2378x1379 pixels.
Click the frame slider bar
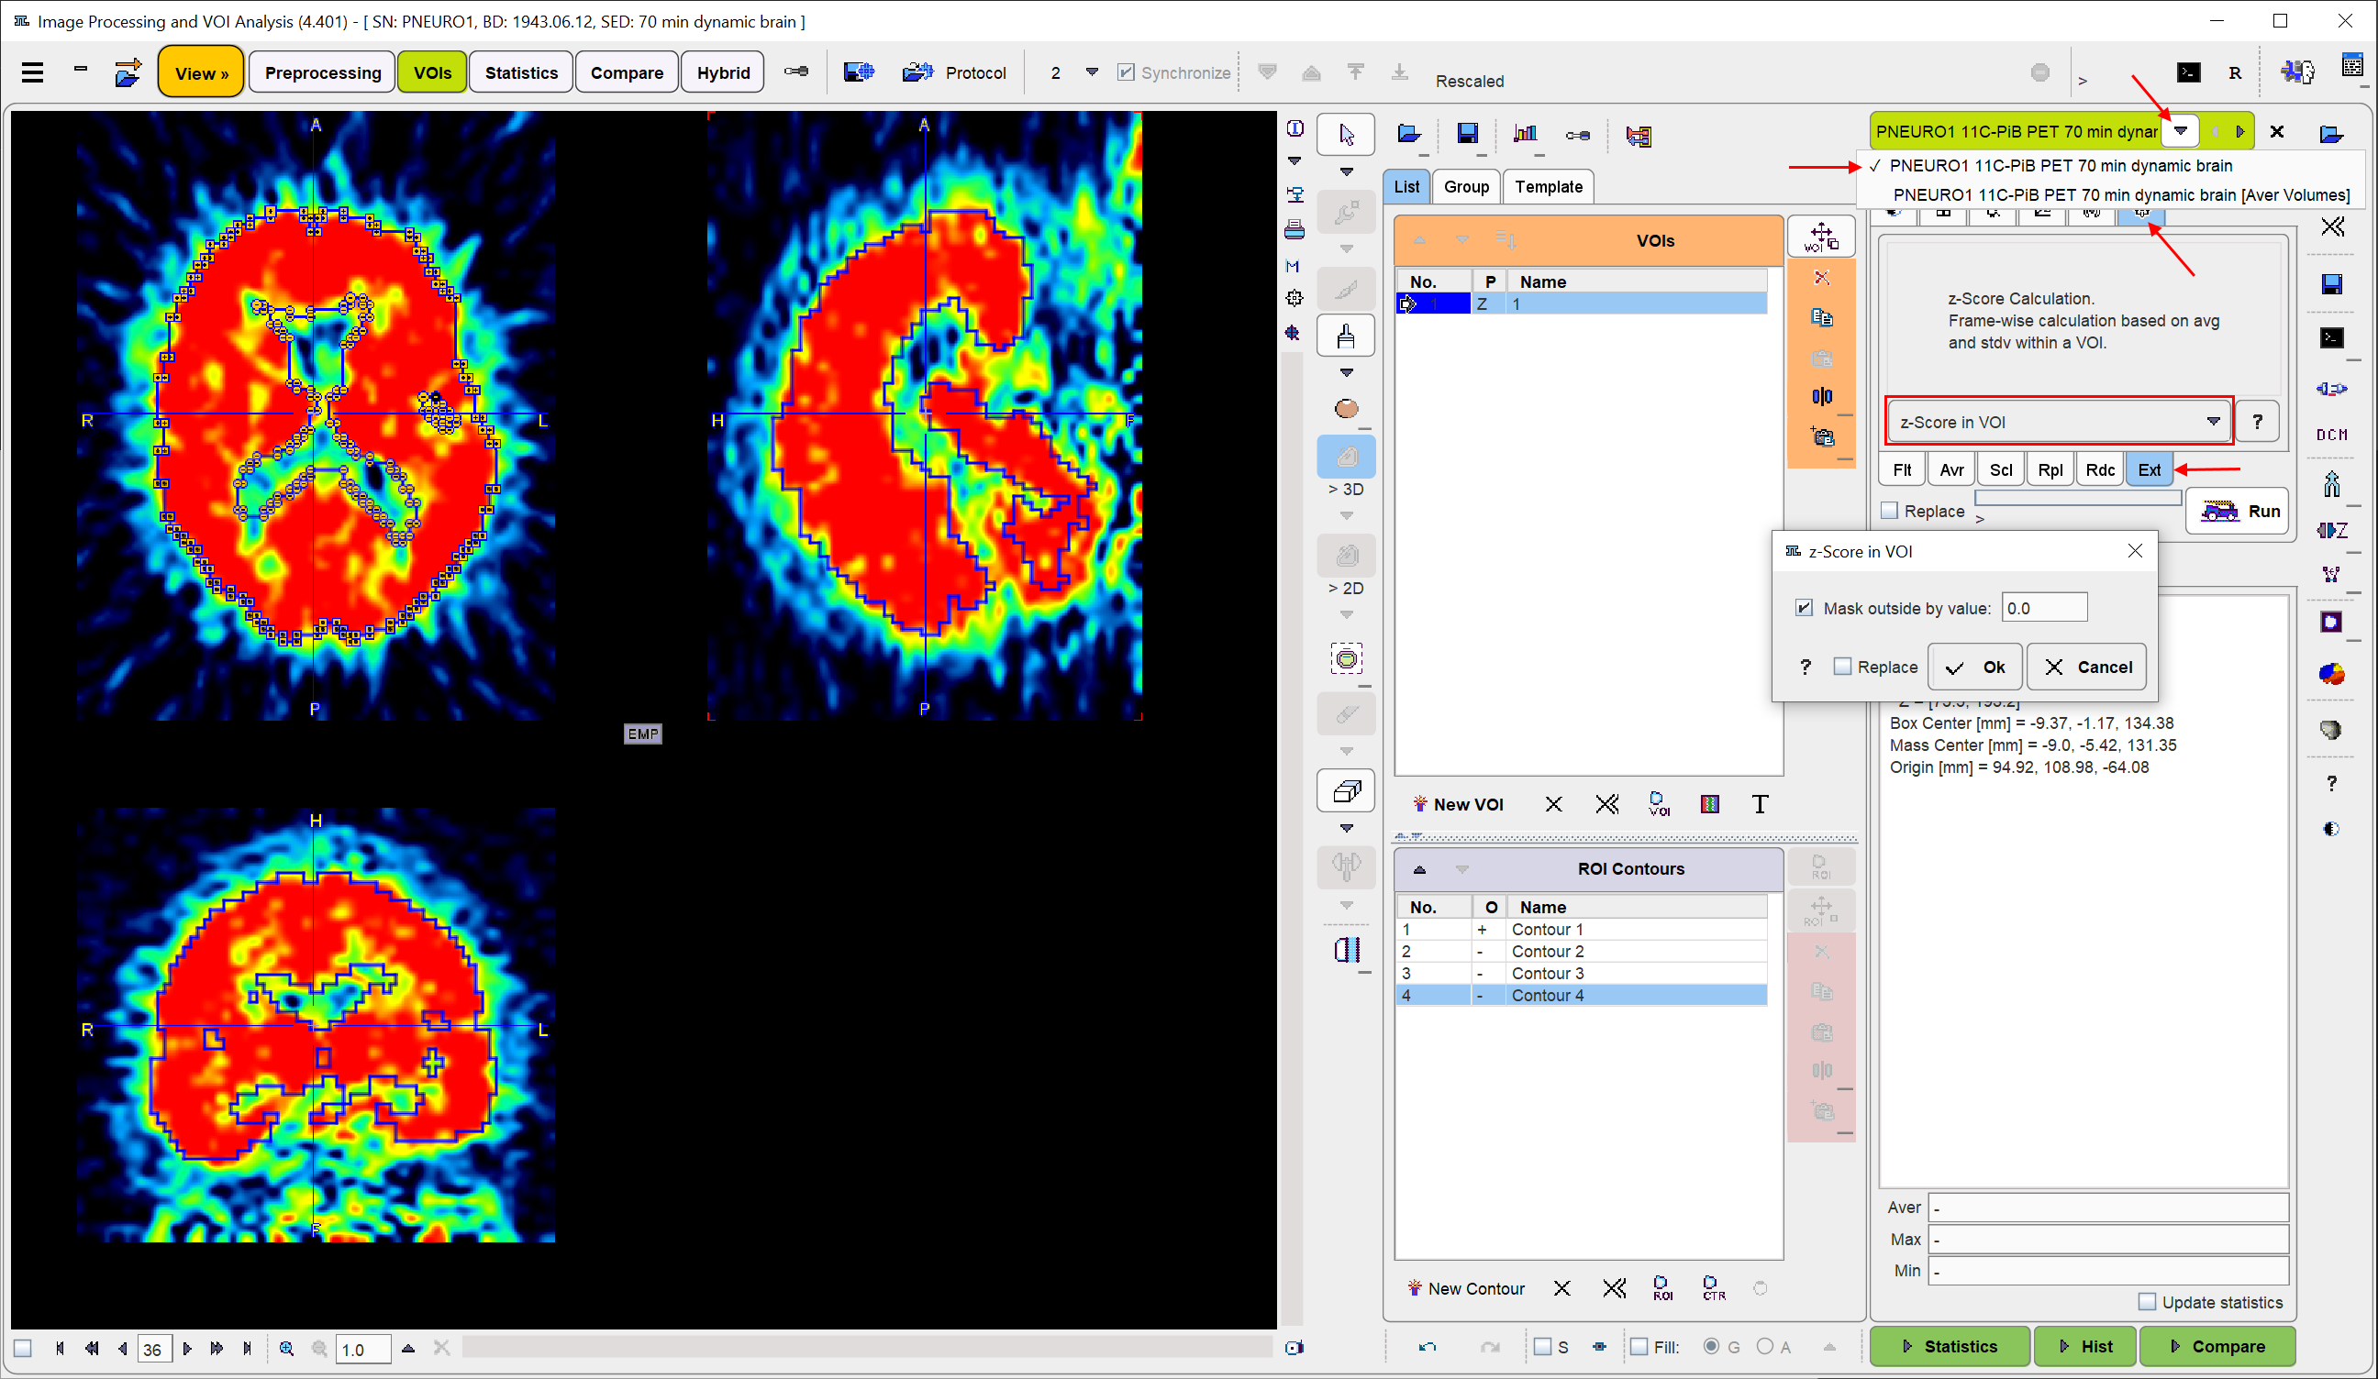[x=866, y=1348]
